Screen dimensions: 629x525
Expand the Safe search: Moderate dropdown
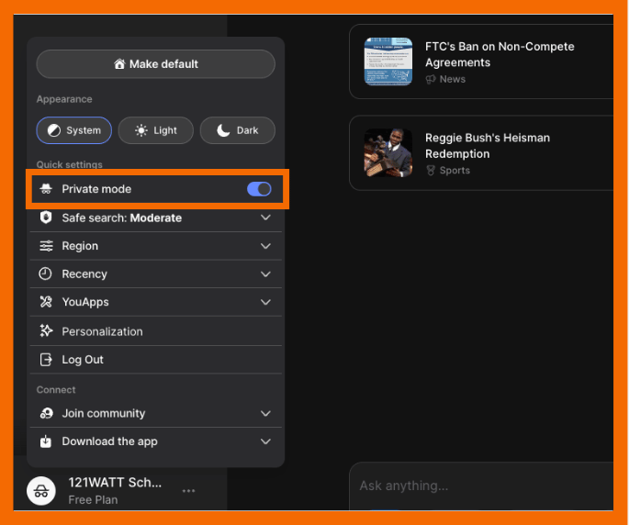point(265,218)
